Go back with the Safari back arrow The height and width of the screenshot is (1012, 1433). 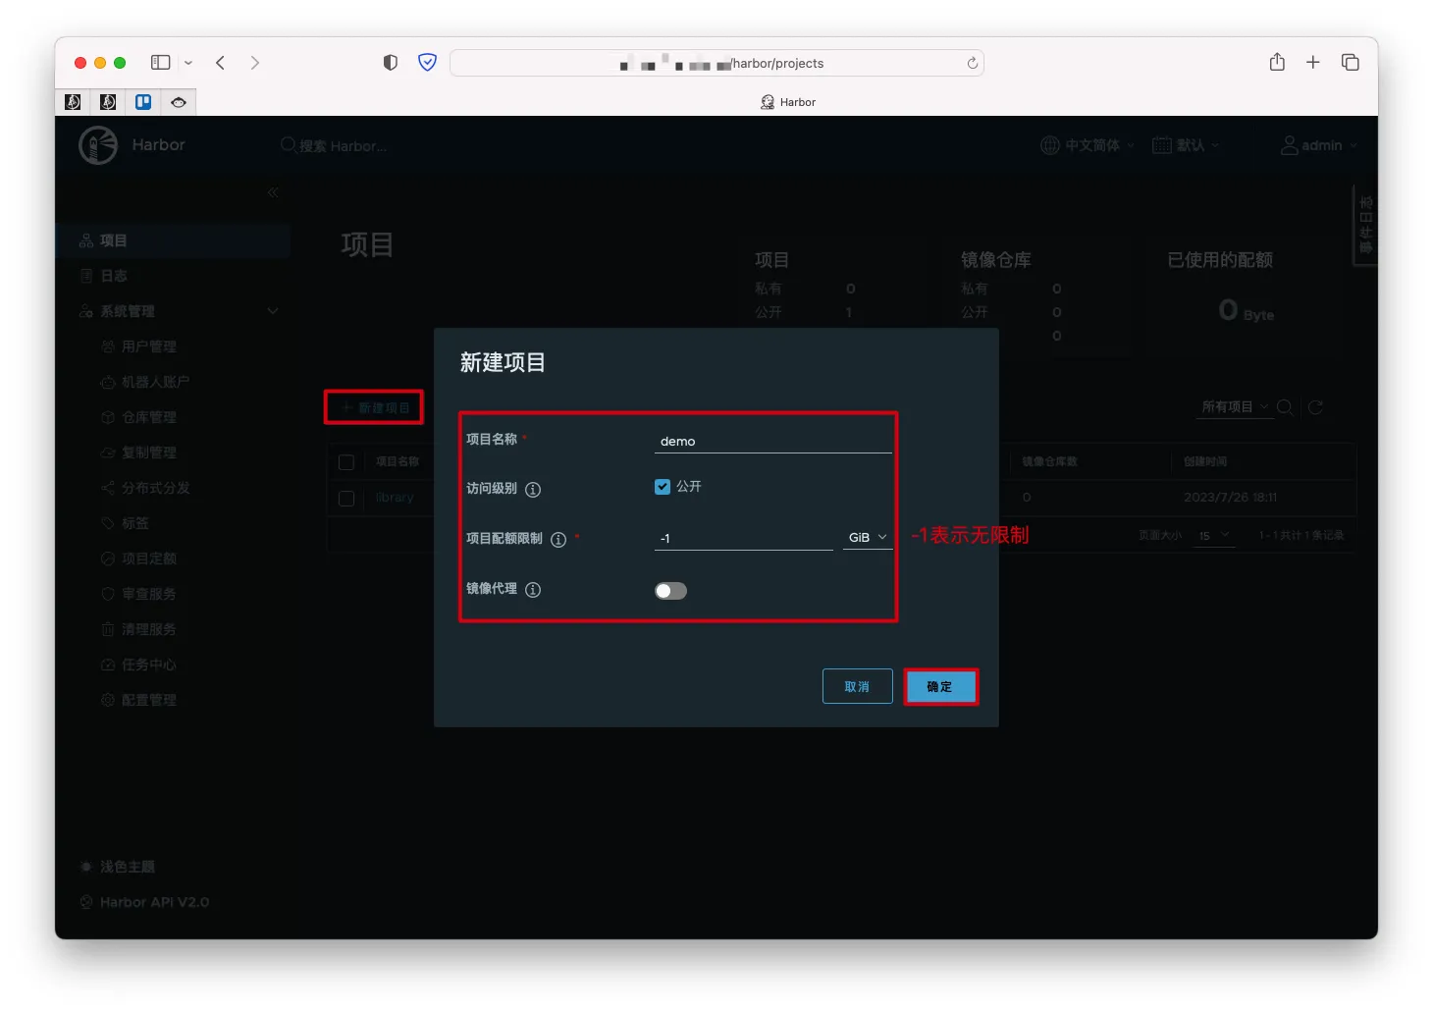click(x=221, y=63)
